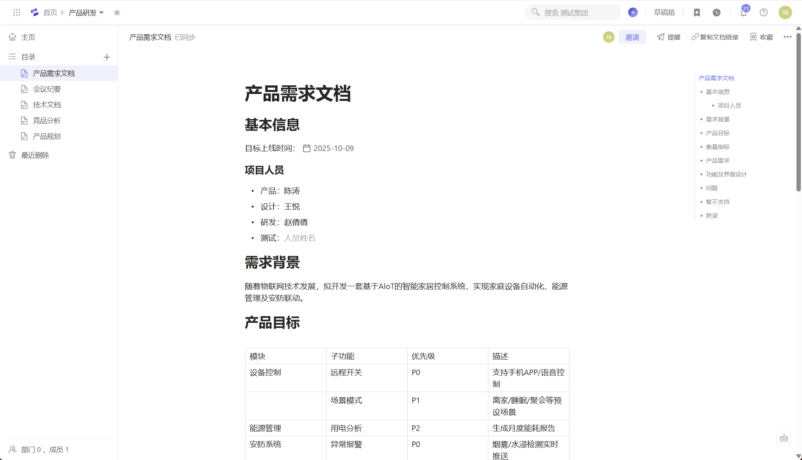This screenshot has height=460, width=802.
Task: Copy the document link via 复制文档链接
Action: pos(715,37)
